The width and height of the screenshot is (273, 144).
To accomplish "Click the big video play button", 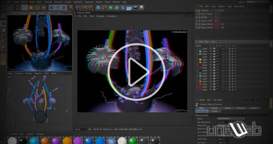I will (136, 72).
